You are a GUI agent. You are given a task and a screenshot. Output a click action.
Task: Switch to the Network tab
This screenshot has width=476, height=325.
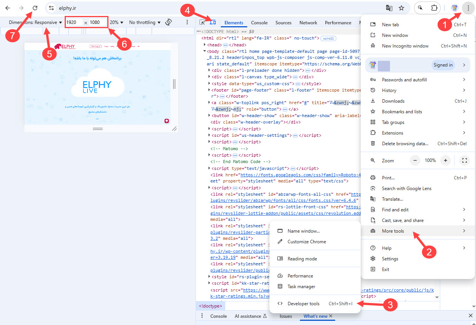308,22
